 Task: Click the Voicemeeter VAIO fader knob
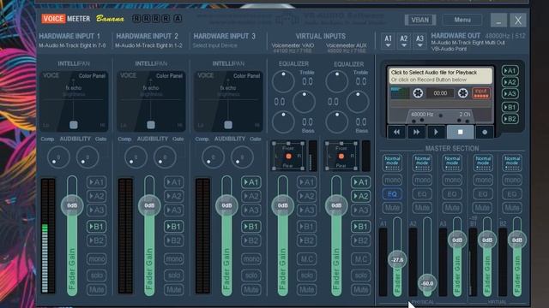[x=282, y=205]
